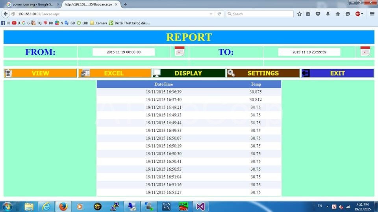Screen dimensions: 378x212
Task: Expand the URL bar history dropdown
Action: pos(211,14)
